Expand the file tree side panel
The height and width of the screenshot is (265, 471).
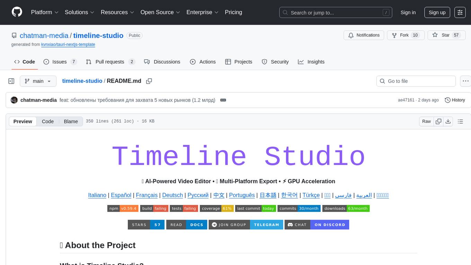(x=11, y=81)
